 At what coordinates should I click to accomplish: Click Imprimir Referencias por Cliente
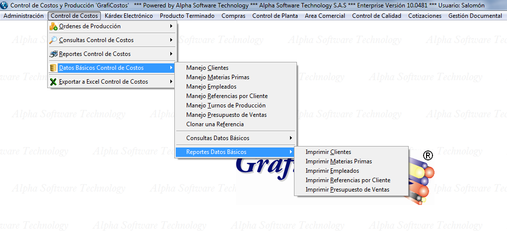coord(348,180)
